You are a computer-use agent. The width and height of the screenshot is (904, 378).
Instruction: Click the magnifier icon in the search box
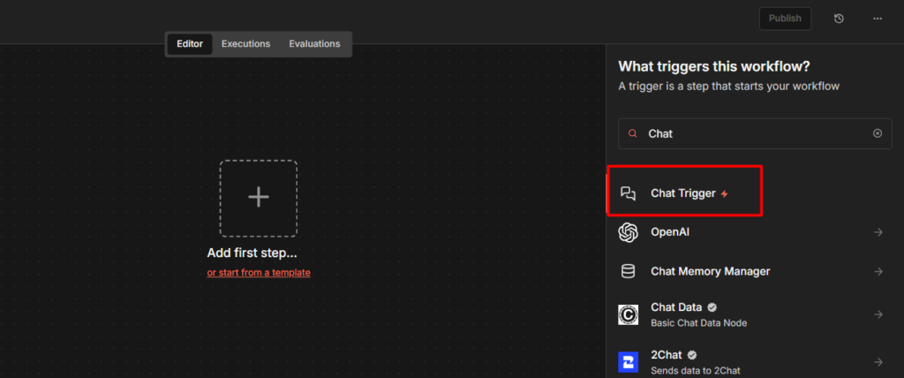[x=632, y=133]
